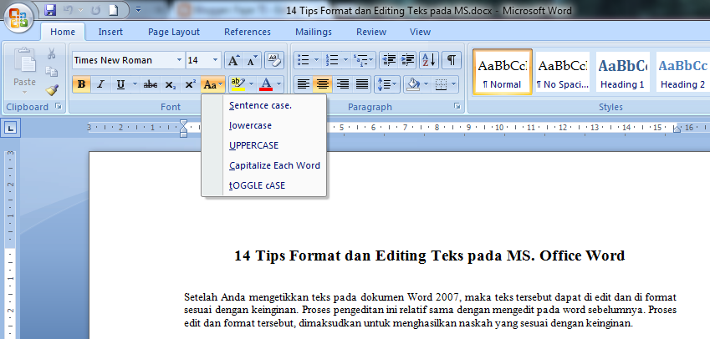The height and width of the screenshot is (339, 710).
Task: Sort the selected text alphabetically
Action: click(x=429, y=60)
